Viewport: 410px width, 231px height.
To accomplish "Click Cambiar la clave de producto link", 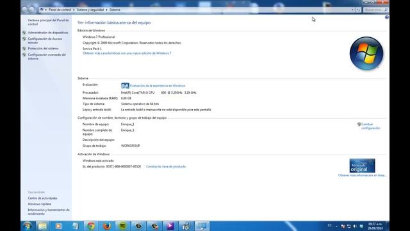I will click(166, 167).
